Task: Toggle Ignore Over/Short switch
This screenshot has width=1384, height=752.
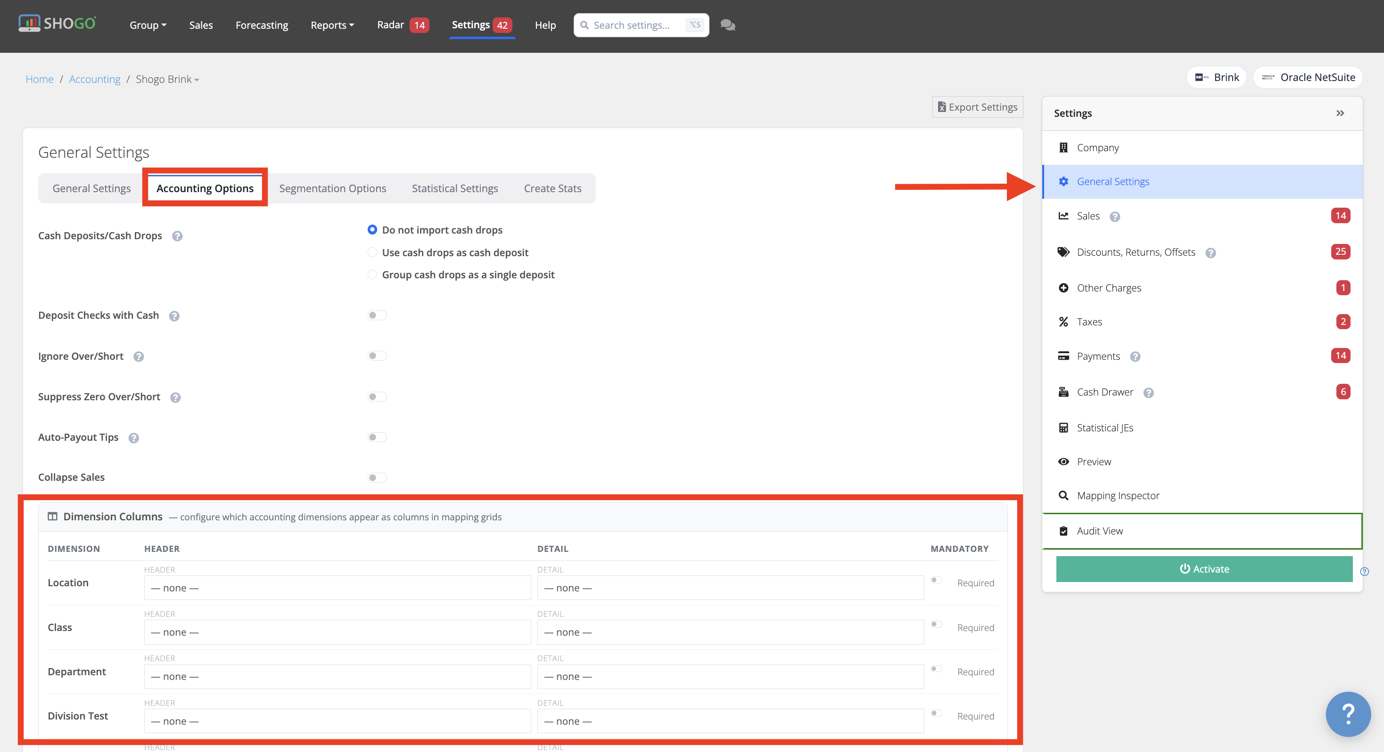Action: pos(377,356)
